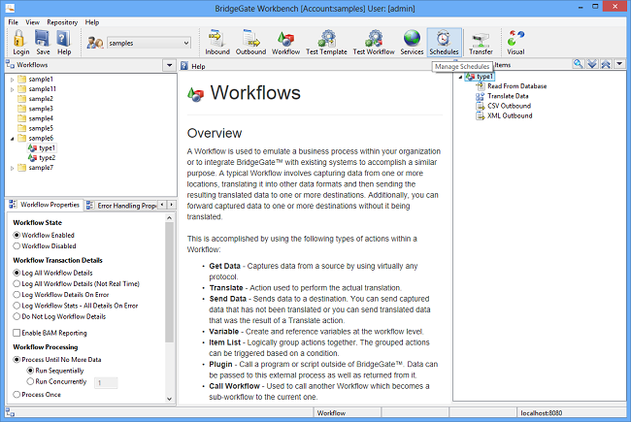This screenshot has height=422, width=631.
Task: Expand the sample7 folder
Action: 12,168
